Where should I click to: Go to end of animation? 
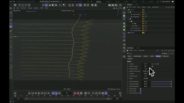pyautogui.click(x=49, y=93)
